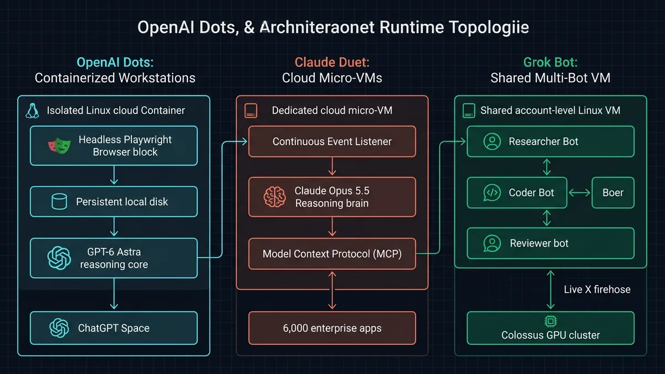Viewport: 665px width, 374px height.
Task: Select the GPT-6 Astra reasoning core block
Action: pos(114,258)
